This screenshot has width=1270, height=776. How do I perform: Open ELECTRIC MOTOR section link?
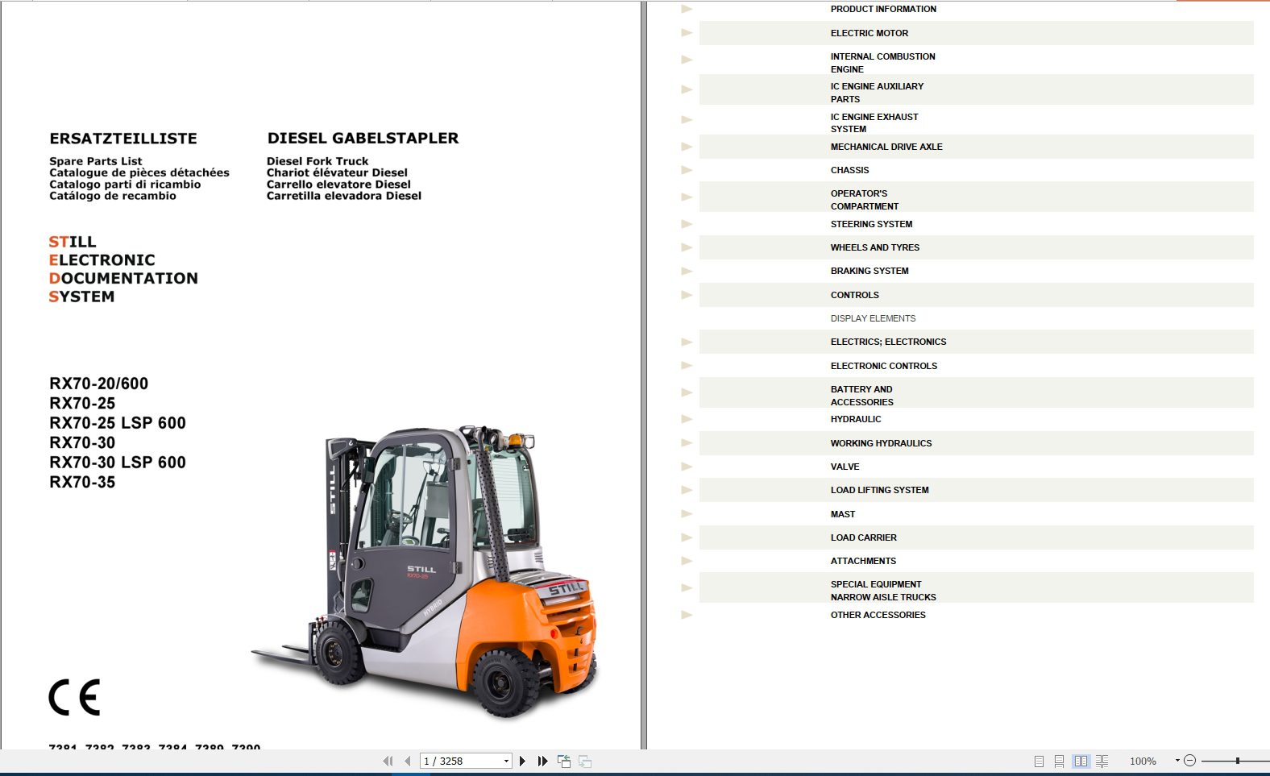click(x=869, y=33)
